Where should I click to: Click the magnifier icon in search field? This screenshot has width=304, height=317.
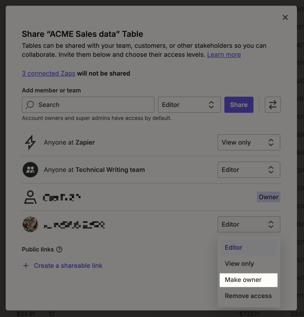tap(30, 105)
